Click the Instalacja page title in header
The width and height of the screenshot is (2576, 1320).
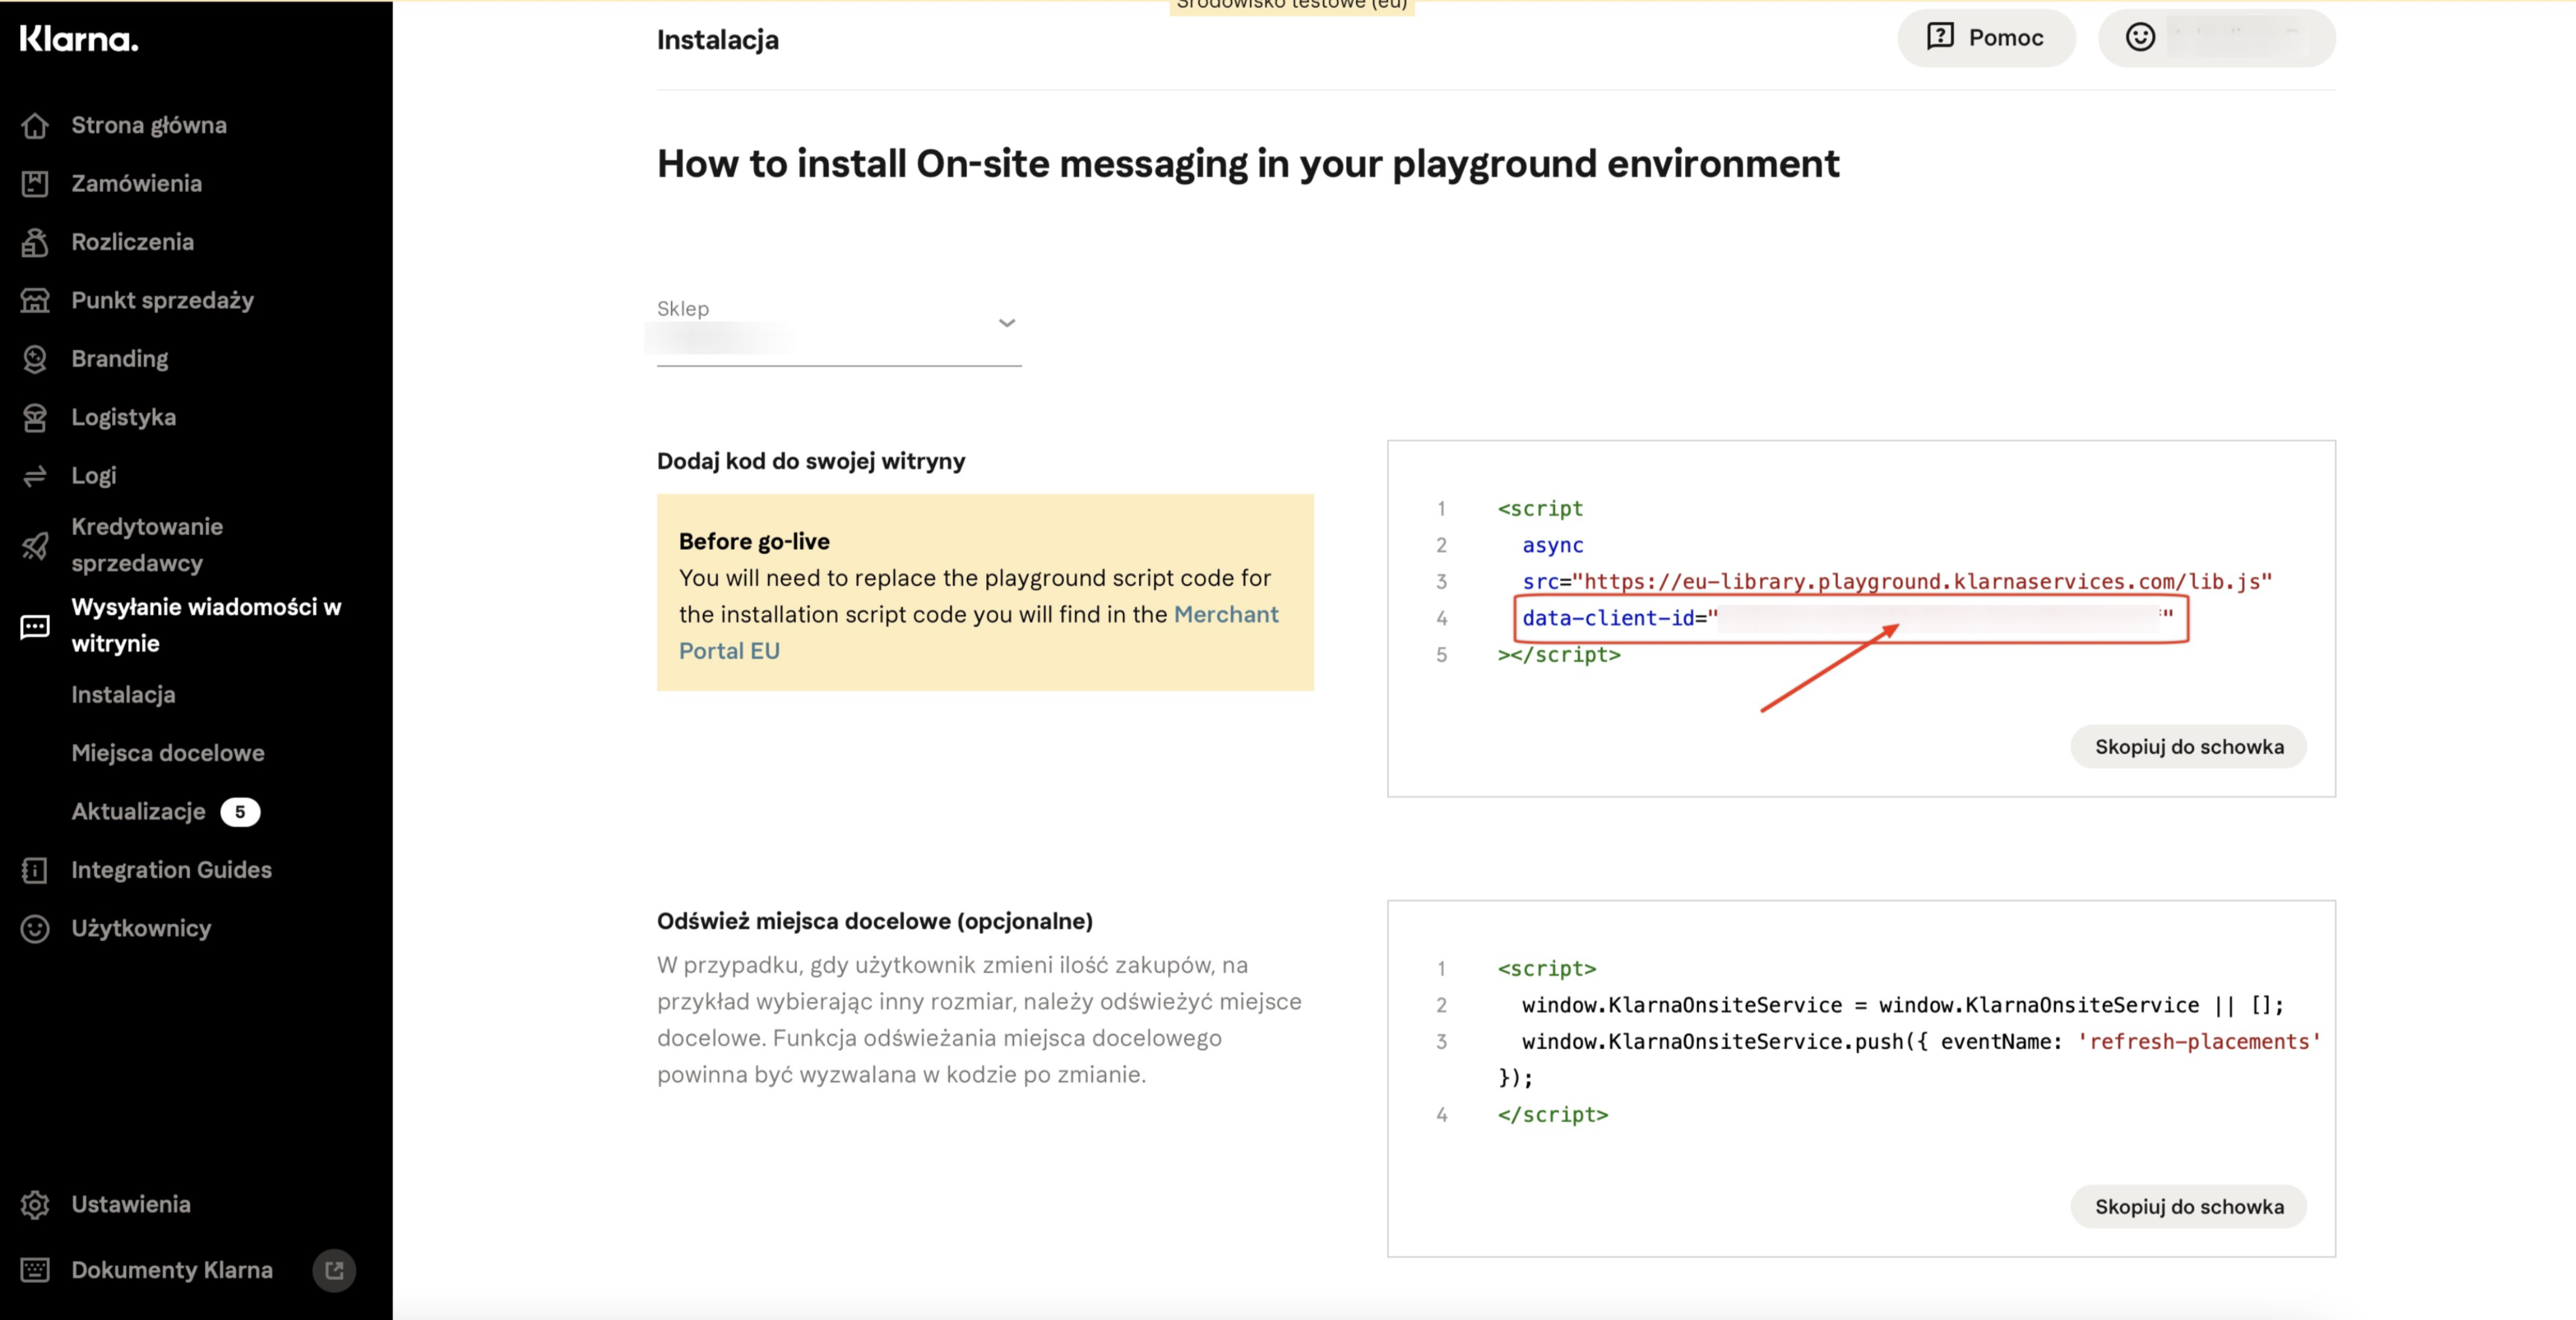pyautogui.click(x=718, y=40)
